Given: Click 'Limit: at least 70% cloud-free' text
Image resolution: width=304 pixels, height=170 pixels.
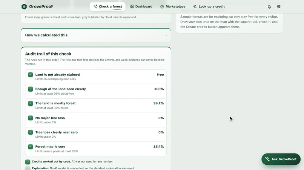Looking at the screenshot, I should point(54,93).
